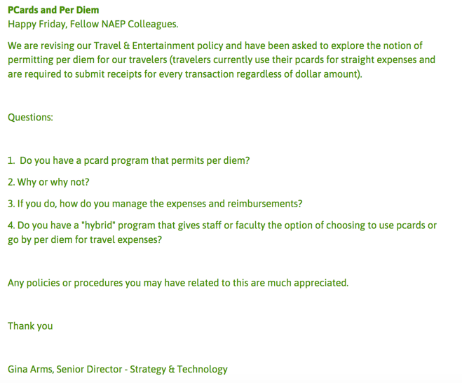This screenshot has width=462, height=383.
Task: Click the "Thank you" text
Action: pos(30,326)
